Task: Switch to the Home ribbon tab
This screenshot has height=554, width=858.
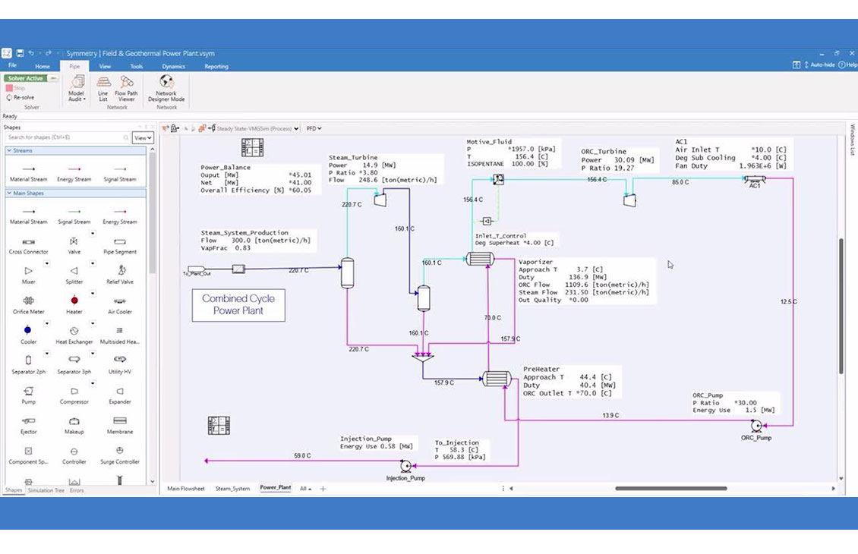Action: click(42, 66)
